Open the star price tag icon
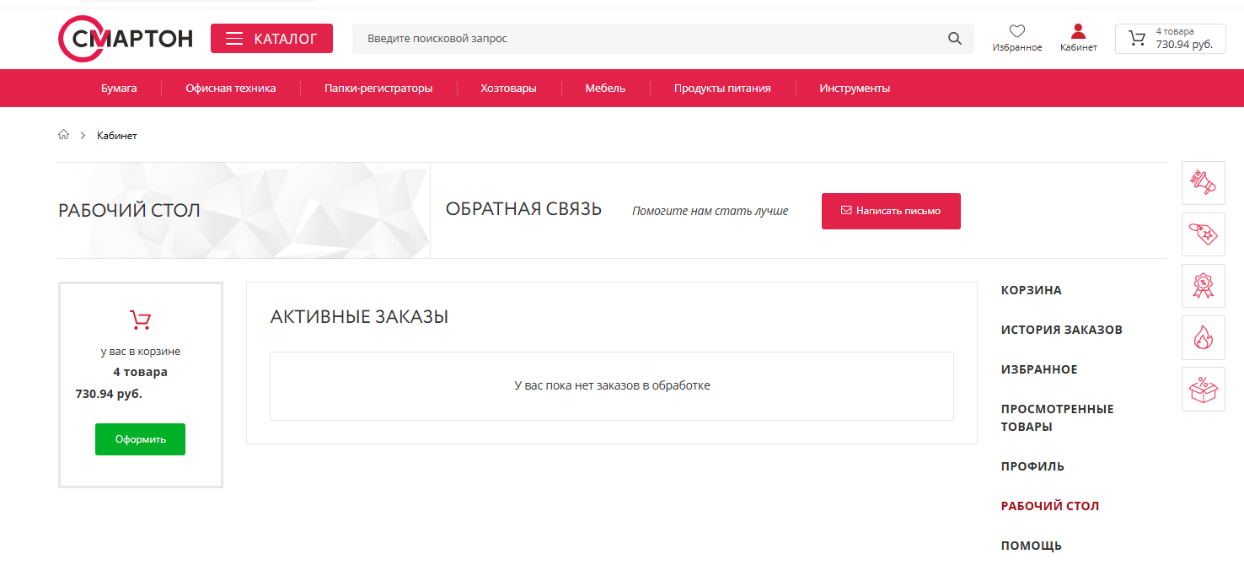Image resolution: width=1244 pixels, height=565 pixels. click(1203, 234)
